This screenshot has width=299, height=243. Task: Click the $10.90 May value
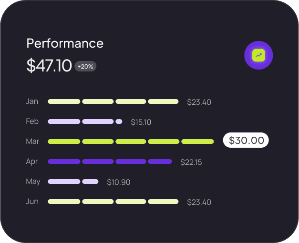[118, 182]
